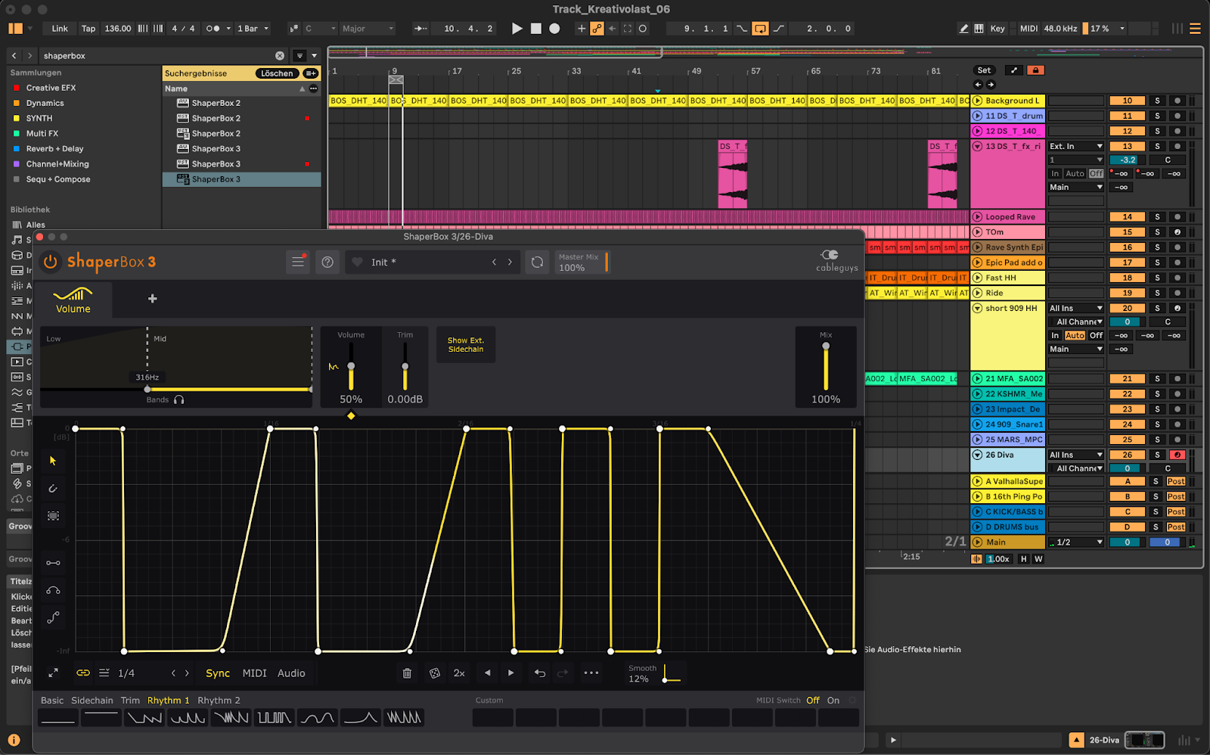Screen dimensions: 1210x755
Task: Expand the wave editor to fullscreen
Action: (x=54, y=673)
